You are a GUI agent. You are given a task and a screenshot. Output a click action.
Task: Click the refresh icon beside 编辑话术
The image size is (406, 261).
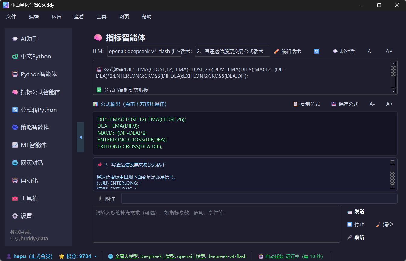[317, 51]
